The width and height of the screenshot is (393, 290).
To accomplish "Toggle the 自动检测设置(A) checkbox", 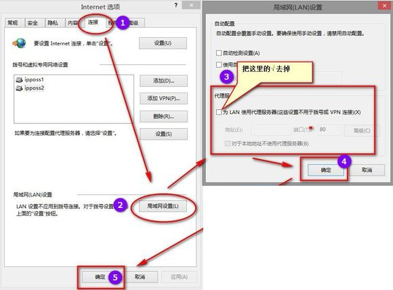I will pos(219,53).
